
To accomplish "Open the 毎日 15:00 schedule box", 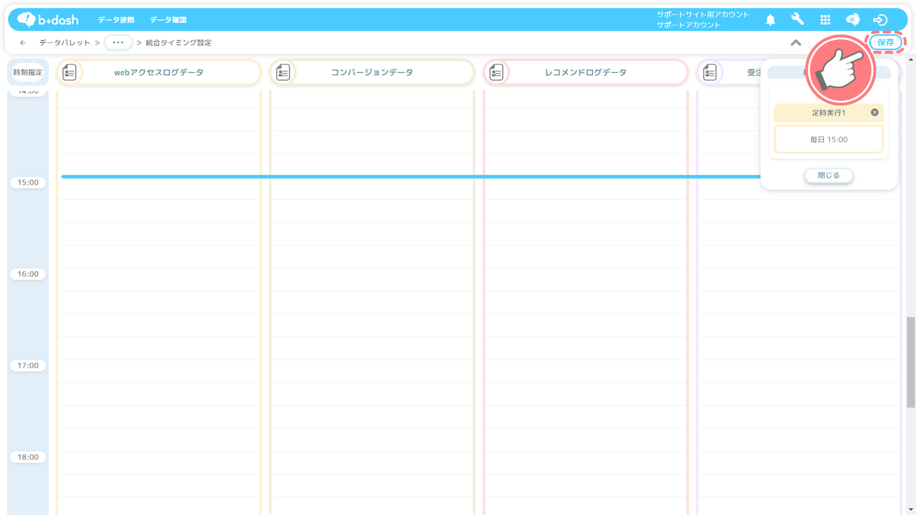I will [x=829, y=140].
